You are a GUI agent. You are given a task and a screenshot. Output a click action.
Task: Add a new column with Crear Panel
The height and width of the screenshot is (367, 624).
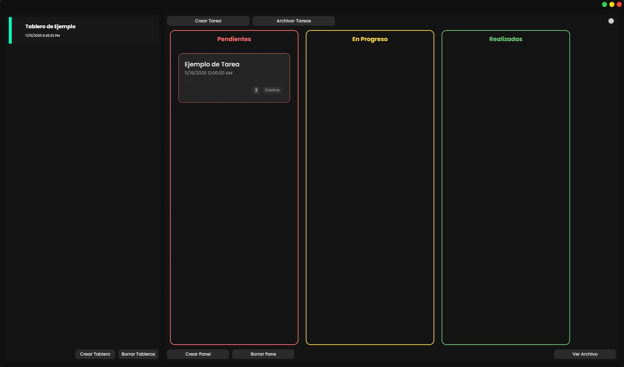tap(198, 354)
